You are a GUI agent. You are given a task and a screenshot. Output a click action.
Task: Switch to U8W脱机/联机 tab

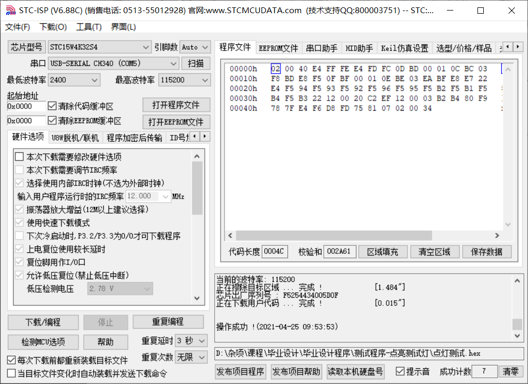click(75, 138)
